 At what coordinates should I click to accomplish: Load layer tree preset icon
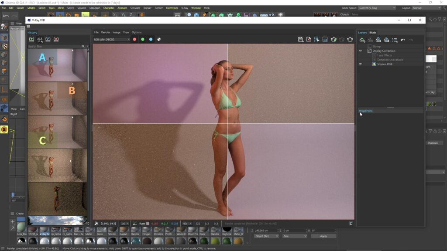click(x=386, y=40)
